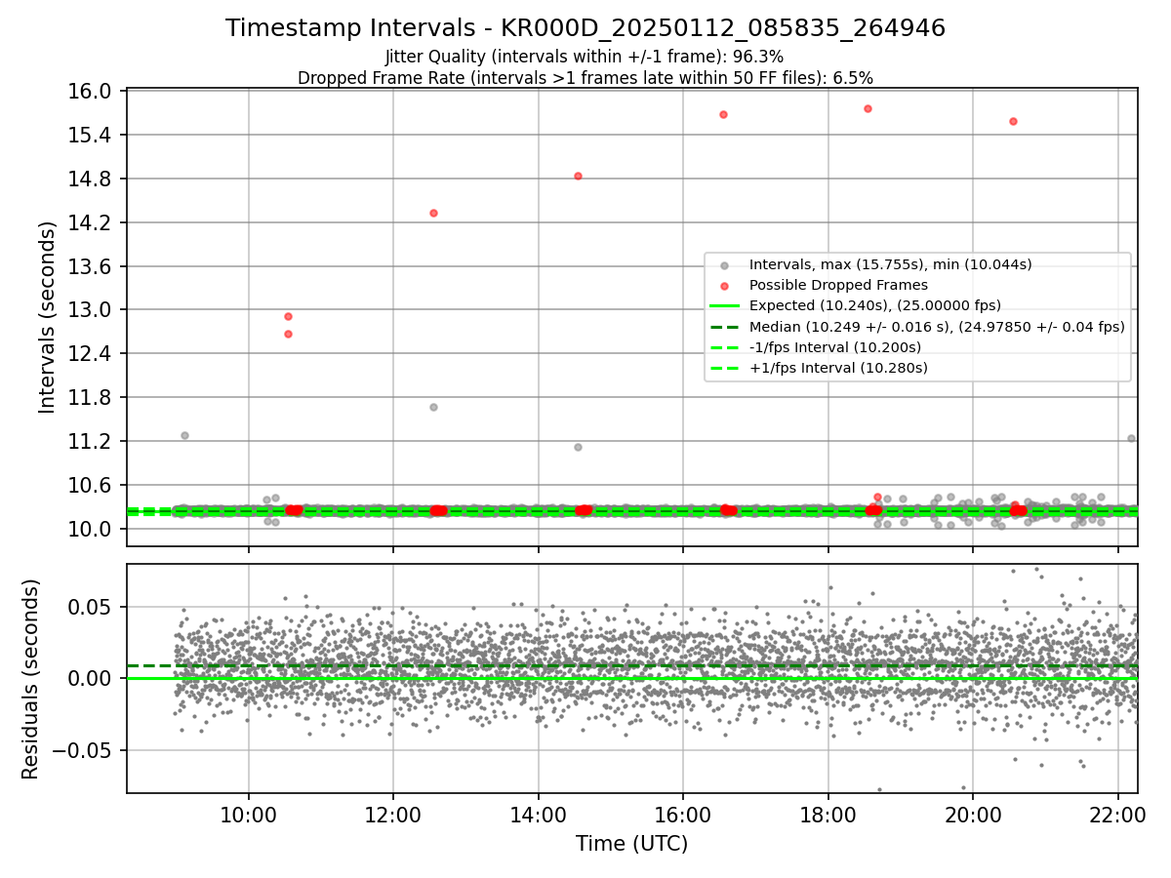Screen dimensions: 1171x878
Task: Click the red dropped-frame point near 15.7s at 16:30
Action: click(x=723, y=114)
